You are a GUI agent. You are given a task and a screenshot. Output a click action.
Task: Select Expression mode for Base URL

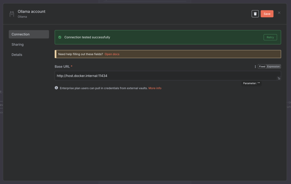point(273,67)
